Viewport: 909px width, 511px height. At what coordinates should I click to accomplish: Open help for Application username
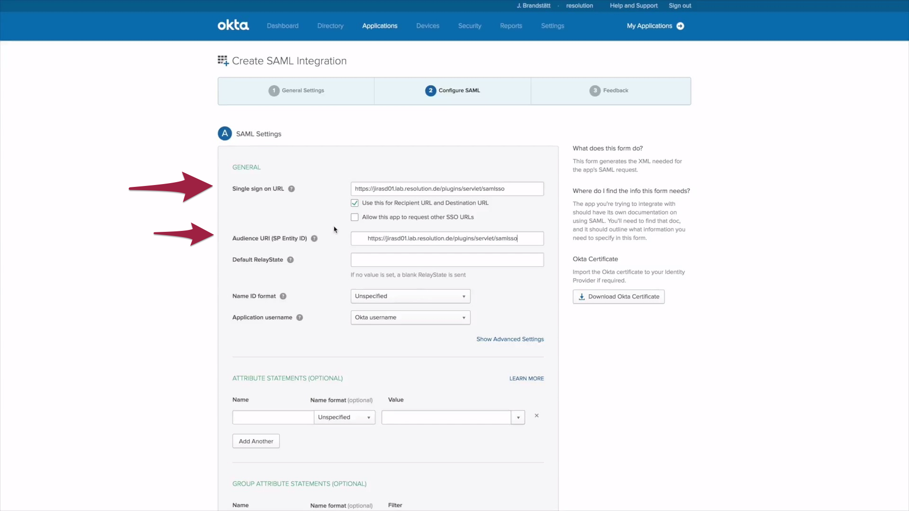tap(300, 317)
